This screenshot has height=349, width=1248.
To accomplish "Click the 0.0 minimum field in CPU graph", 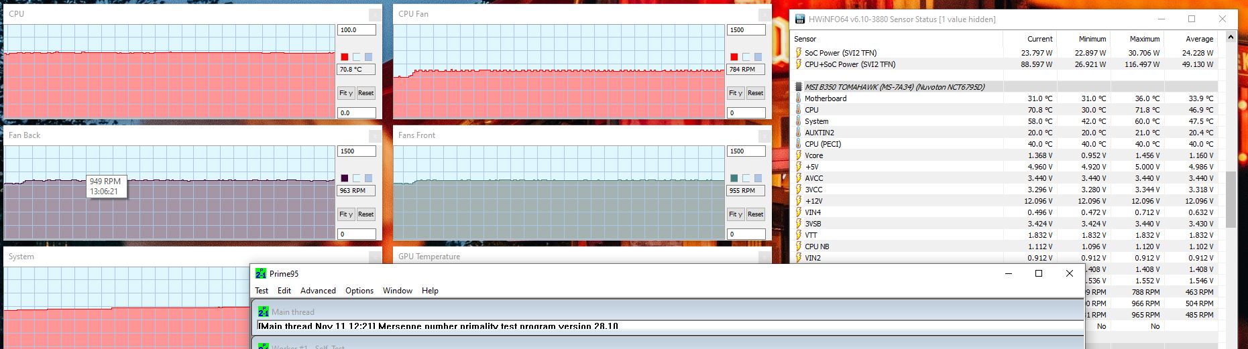I will click(357, 113).
